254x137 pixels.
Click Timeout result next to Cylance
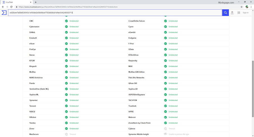172,129
